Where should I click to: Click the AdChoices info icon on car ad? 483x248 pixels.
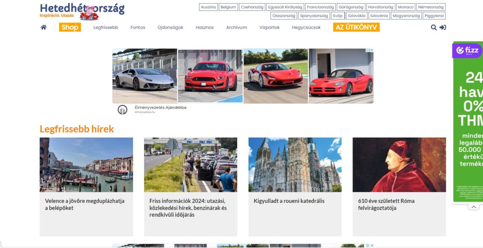pos(367,50)
